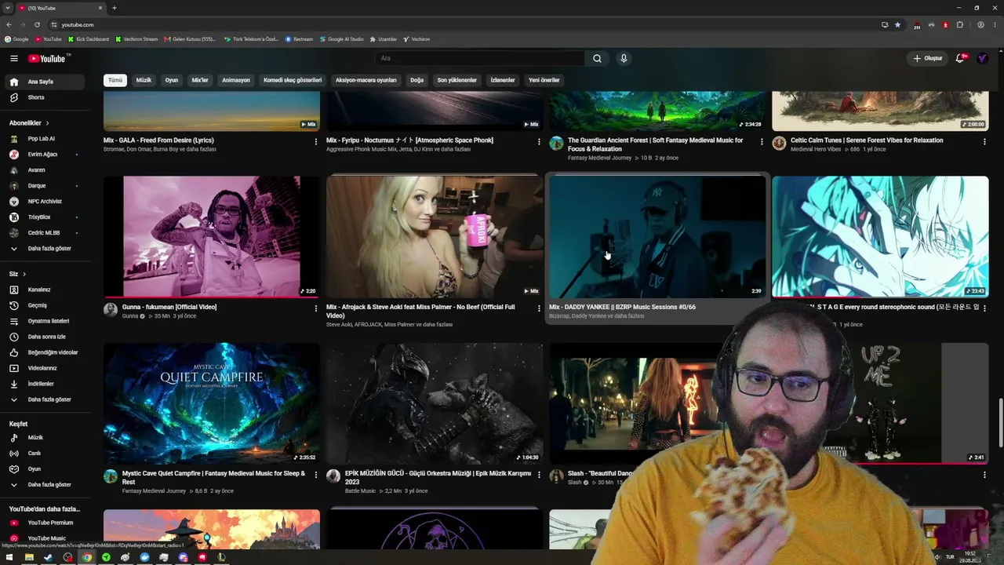
Task: Open options menu for Mystic Cave Quiet Campfire
Action: coord(316,475)
